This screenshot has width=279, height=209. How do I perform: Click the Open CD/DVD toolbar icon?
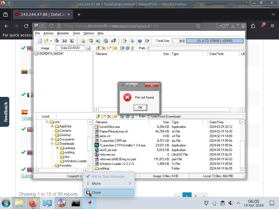pos(57,41)
